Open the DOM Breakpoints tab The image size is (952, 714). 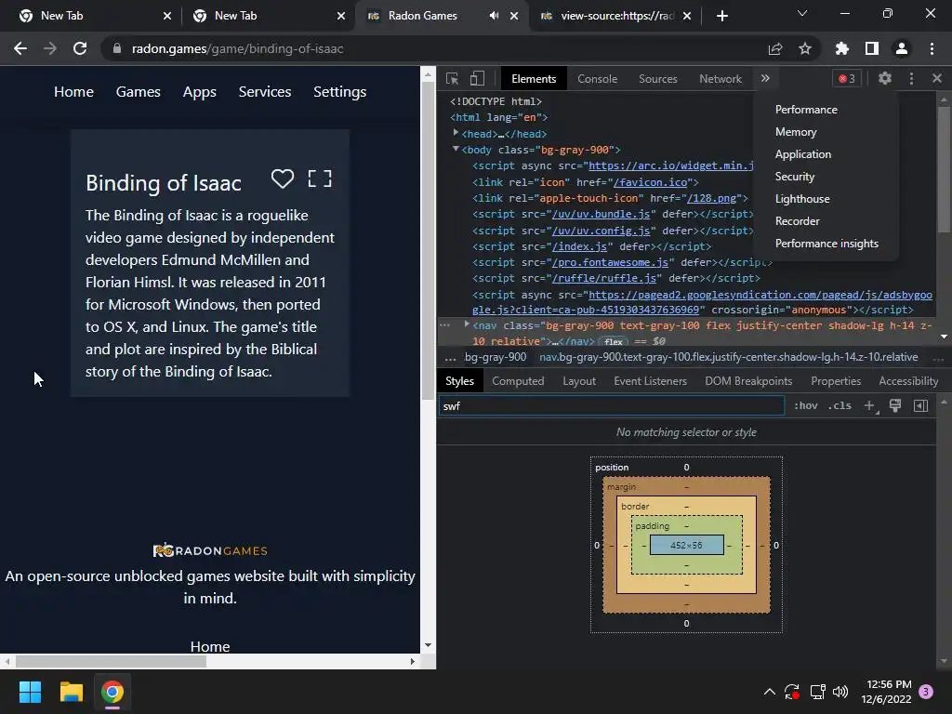click(x=748, y=380)
